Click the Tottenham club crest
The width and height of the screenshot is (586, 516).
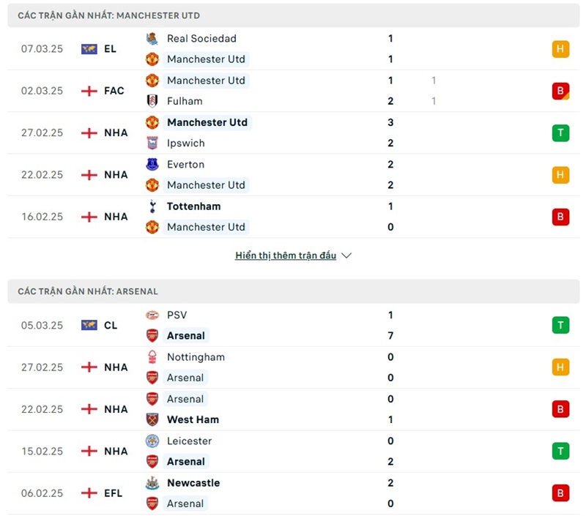click(x=152, y=206)
